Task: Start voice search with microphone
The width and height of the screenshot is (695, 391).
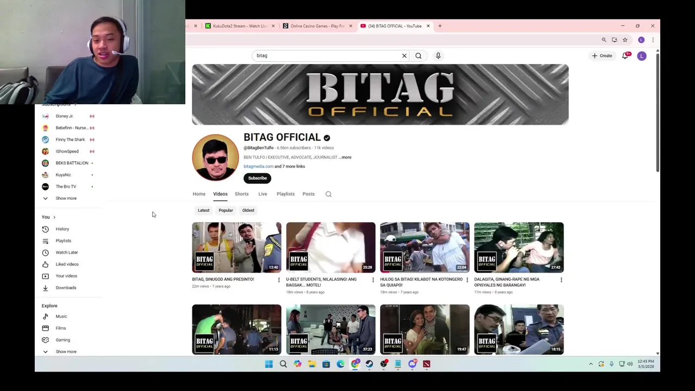Action: [x=438, y=55]
